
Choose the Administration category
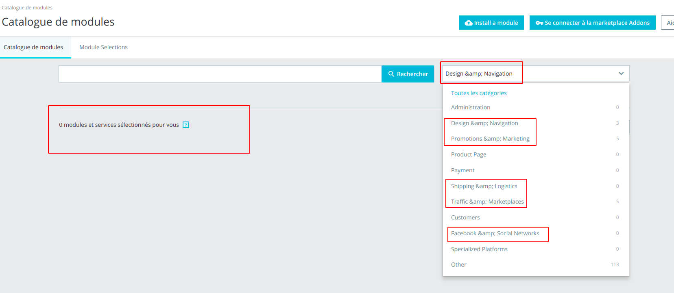point(536,107)
